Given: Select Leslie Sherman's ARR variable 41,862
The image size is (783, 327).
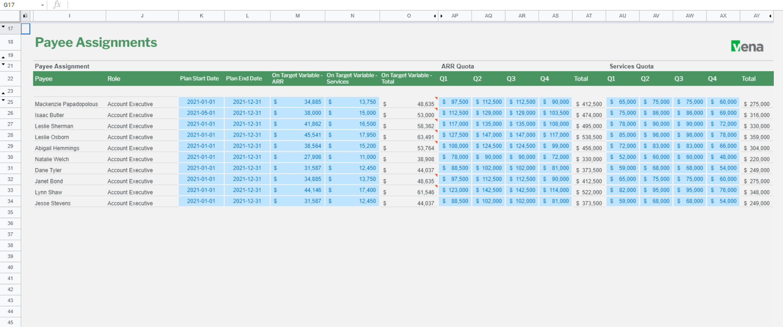Looking at the screenshot, I should click(x=298, y=124).
